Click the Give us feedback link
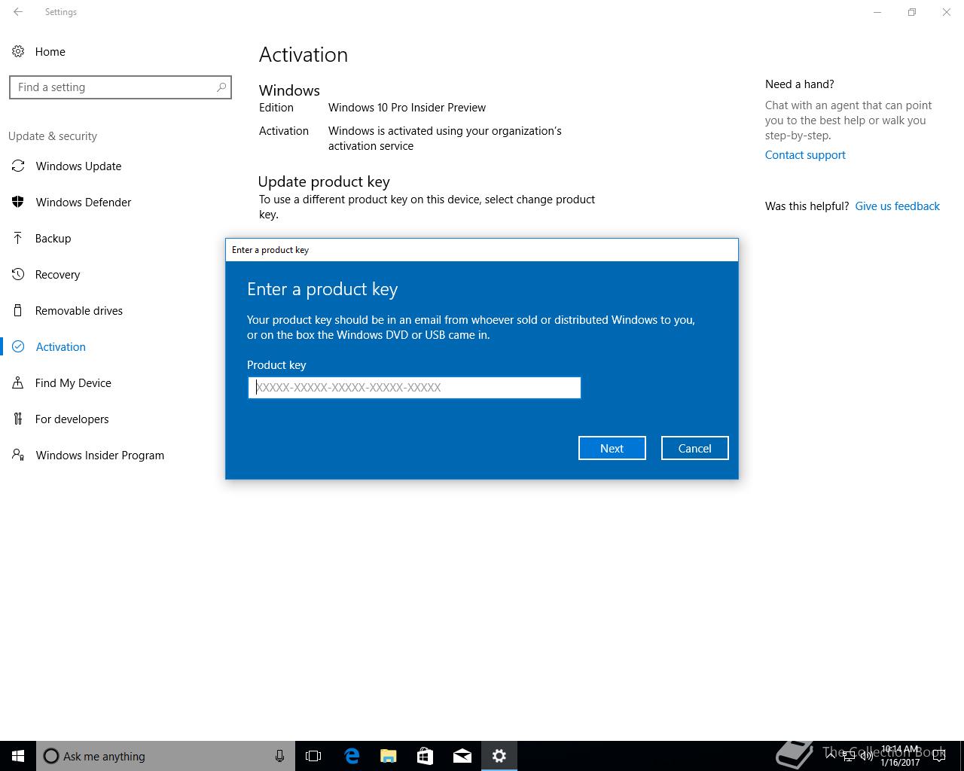964x771 pixels. (897, 206)
